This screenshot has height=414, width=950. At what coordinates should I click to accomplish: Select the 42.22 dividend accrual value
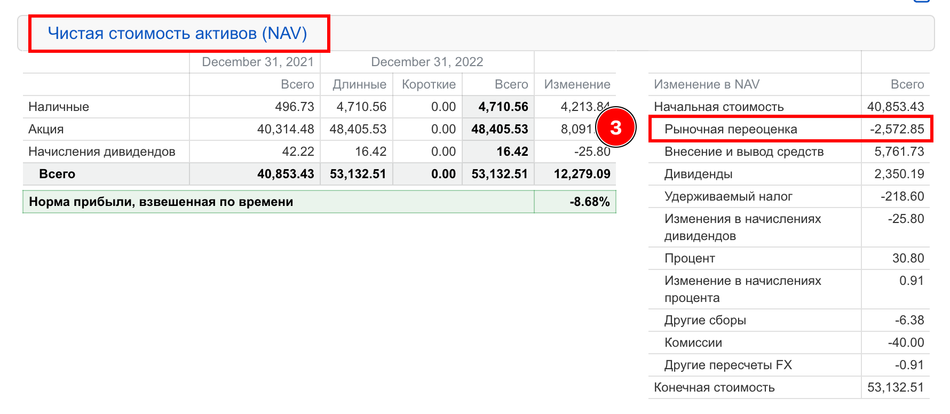coord(298,152)
